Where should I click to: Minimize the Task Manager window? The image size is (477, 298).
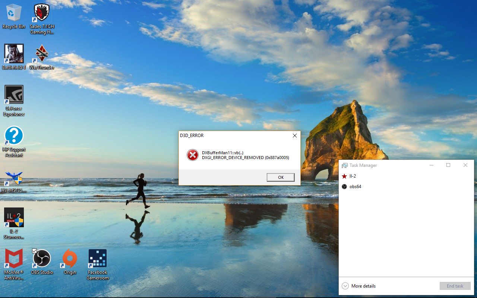click(431, 165)
